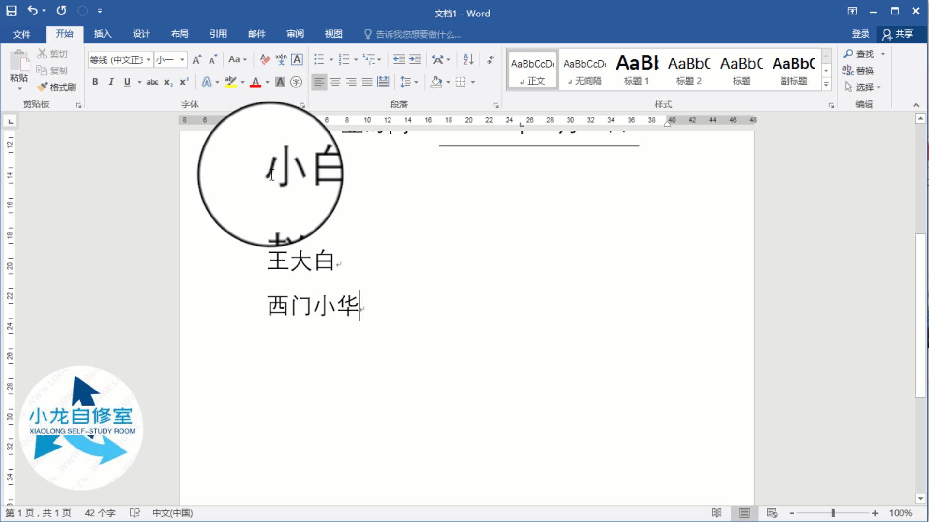Image resolution: width=929 pixels, height=522 pixels.
Task: Open the line spacing dropdown
Action: (x=409, y=82)
